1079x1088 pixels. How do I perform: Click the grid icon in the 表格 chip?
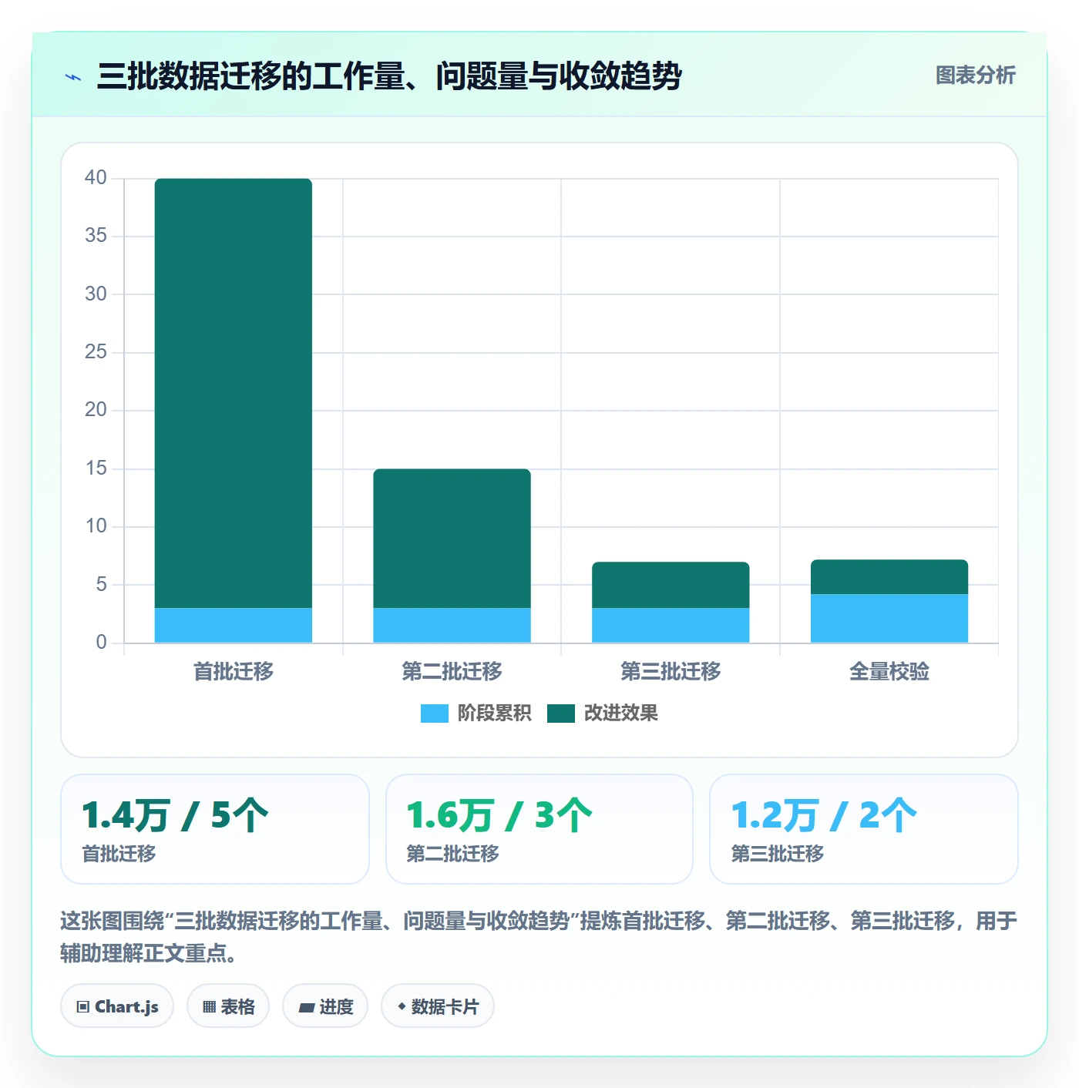click(209, 1006)
